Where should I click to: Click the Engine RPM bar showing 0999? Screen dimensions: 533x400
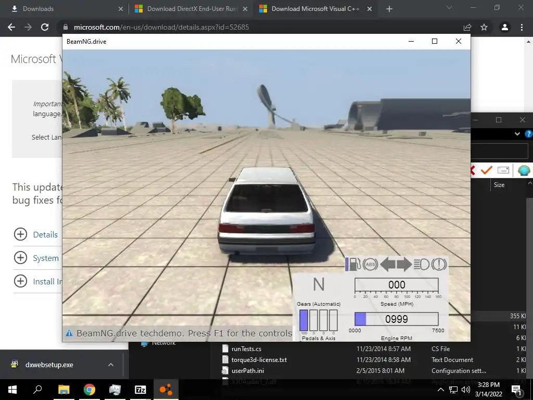[x=396, y=319]
